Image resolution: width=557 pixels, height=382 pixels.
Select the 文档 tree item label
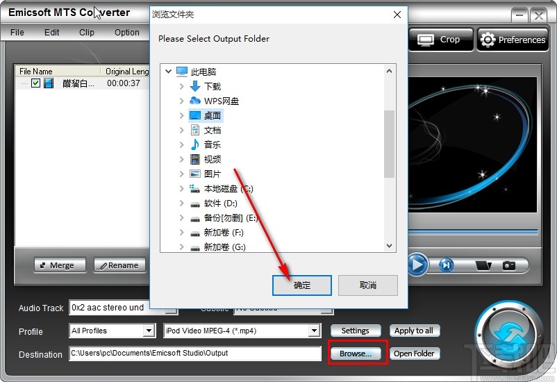tap(213, 130)
